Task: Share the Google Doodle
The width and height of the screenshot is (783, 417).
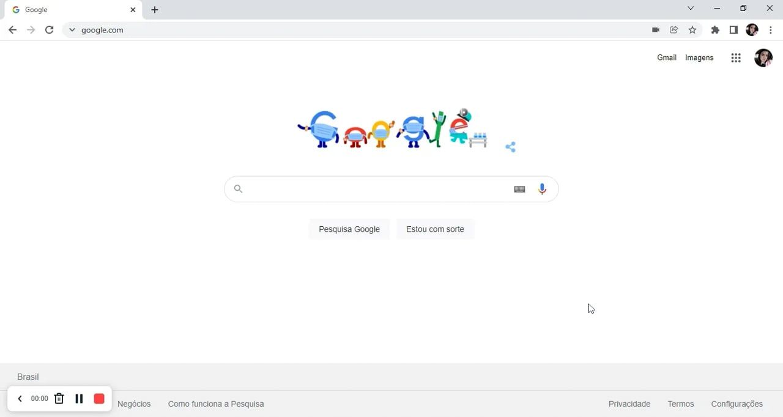Action: [510, 147]
